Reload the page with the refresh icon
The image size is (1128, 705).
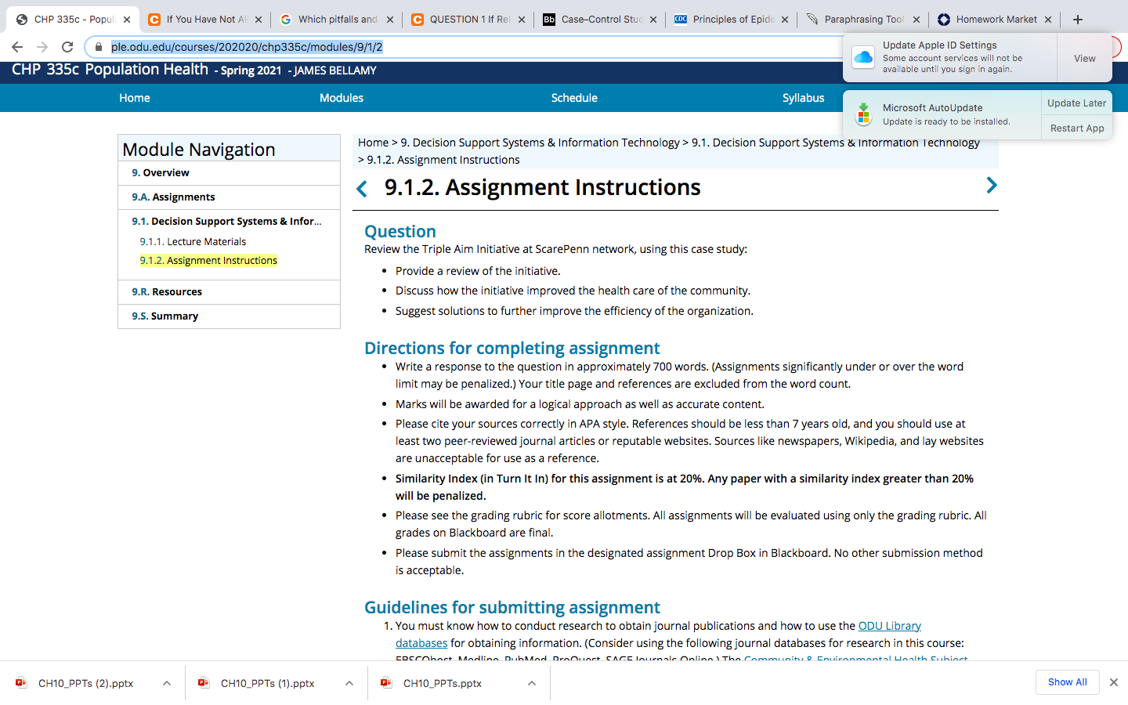tap(67, 47)
